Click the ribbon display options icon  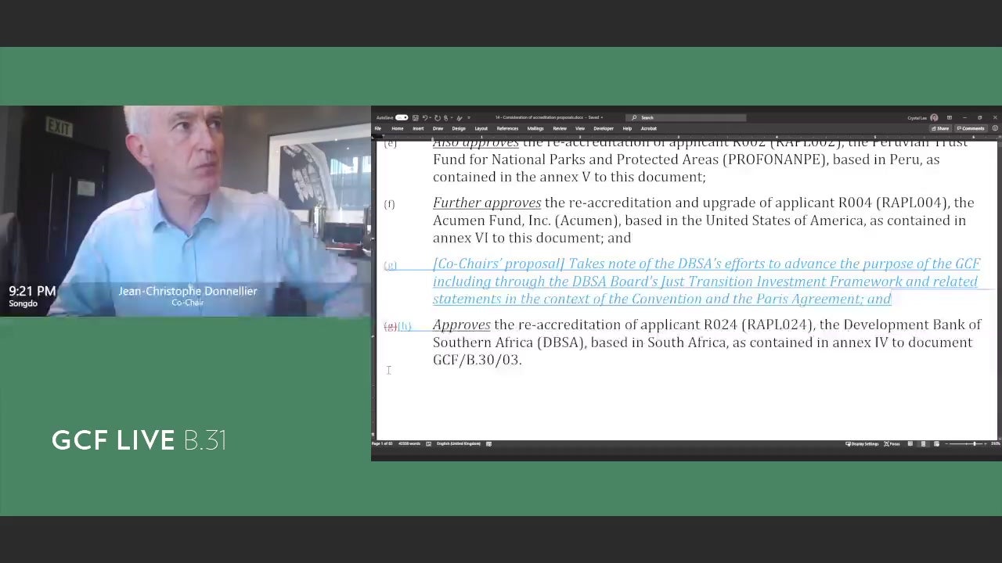(x=950, y=117)
